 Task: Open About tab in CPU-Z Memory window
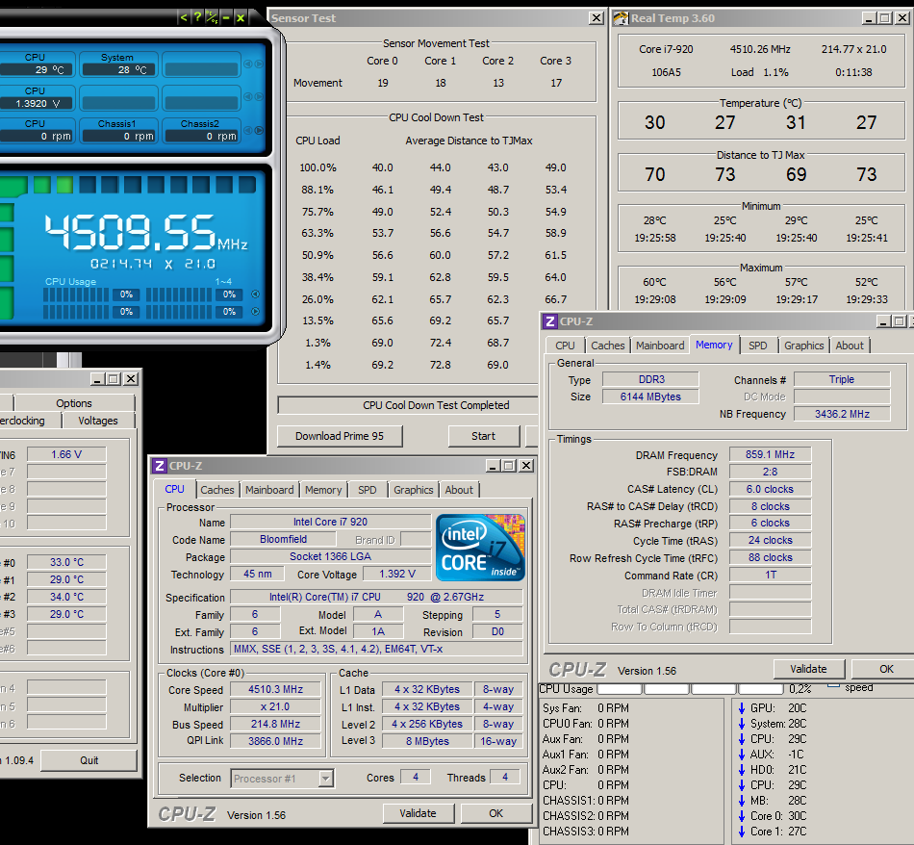(x=850, y=346)
